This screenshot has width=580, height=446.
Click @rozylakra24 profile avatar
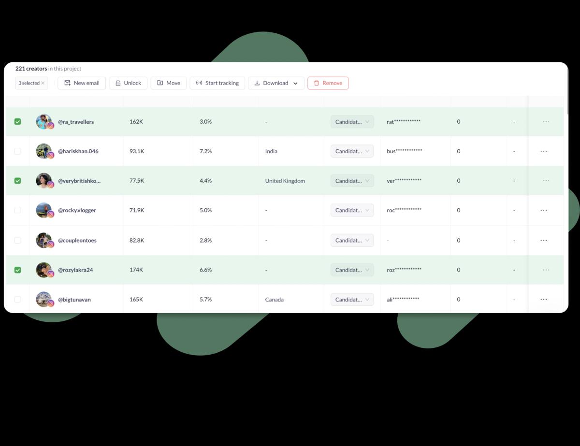tap(44, 270)
